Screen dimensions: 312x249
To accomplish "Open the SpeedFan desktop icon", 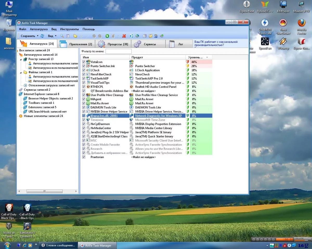I will (265, 44).
